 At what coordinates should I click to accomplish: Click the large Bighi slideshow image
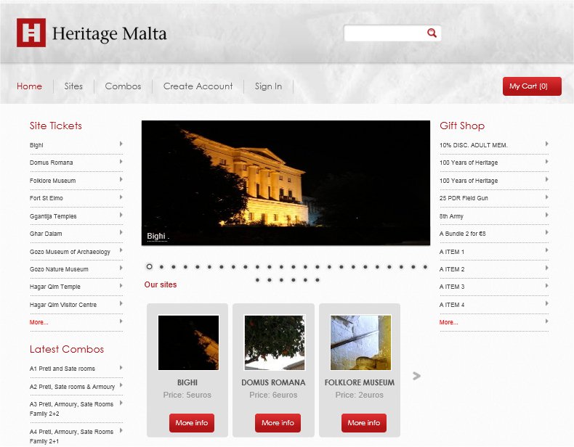point(286,183)
